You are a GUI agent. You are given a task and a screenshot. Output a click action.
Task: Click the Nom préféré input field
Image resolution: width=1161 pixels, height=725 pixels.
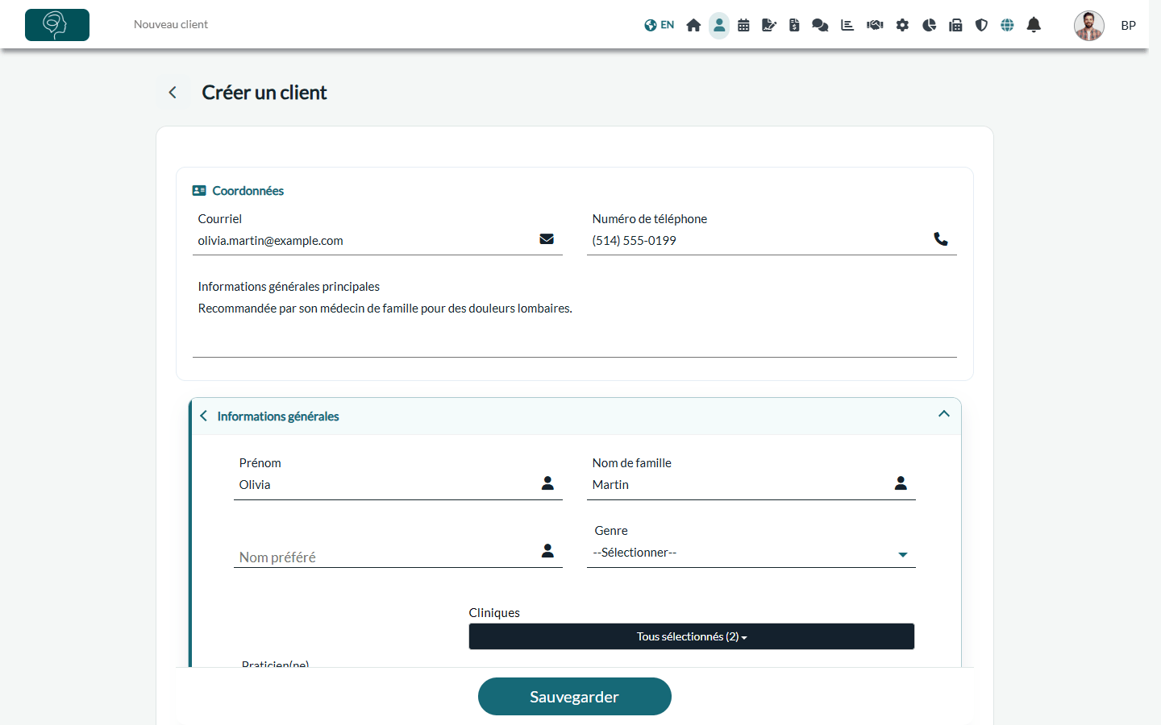coord(398,556)
